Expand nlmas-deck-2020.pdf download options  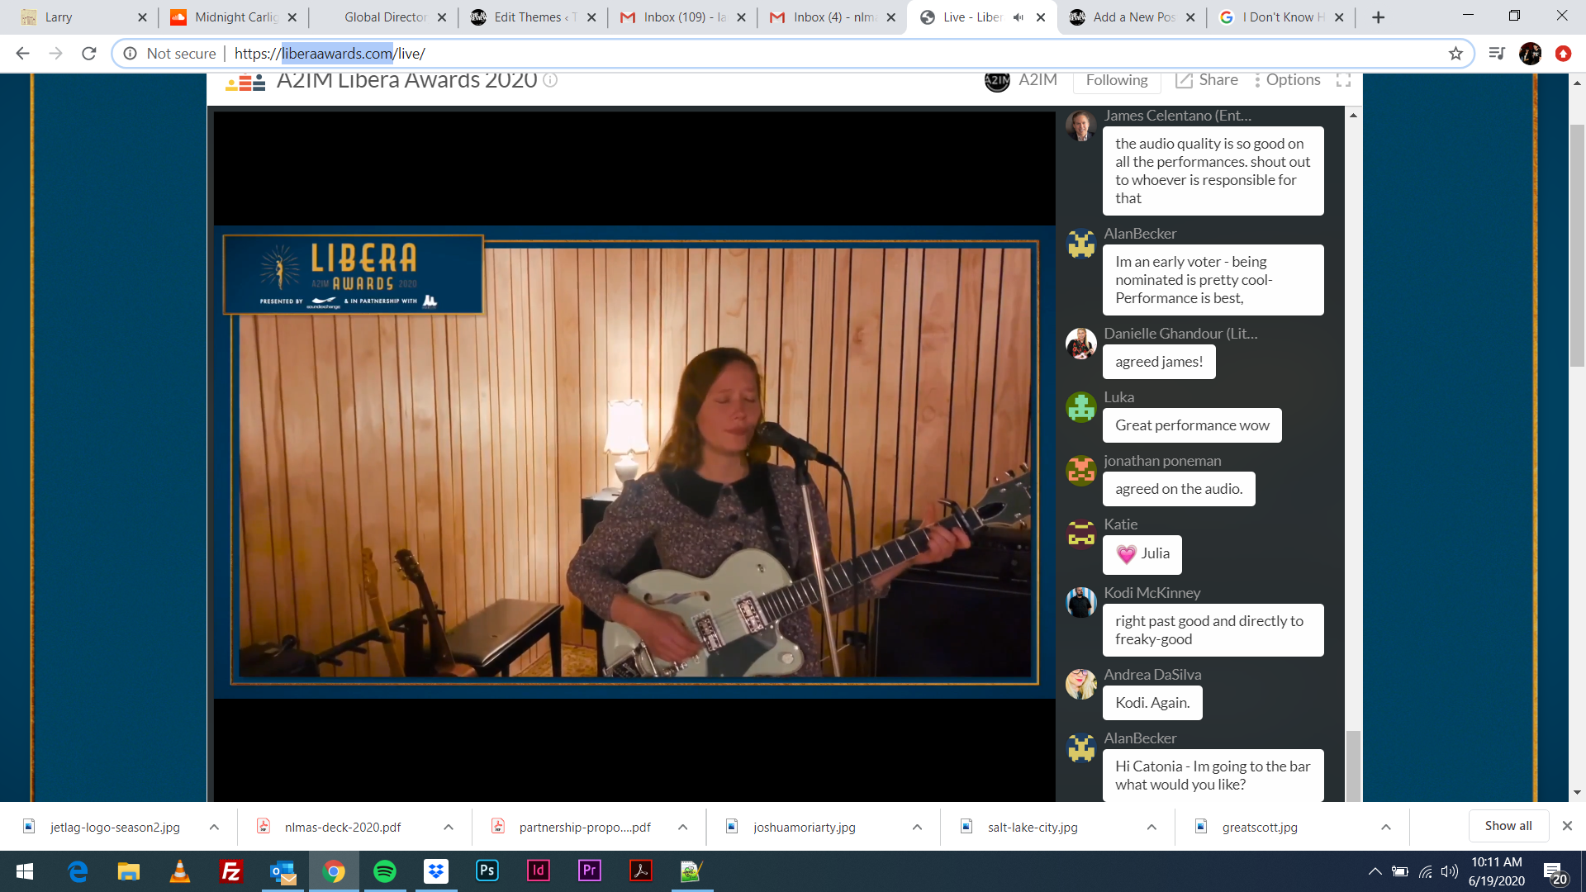(x=449, y=827)
